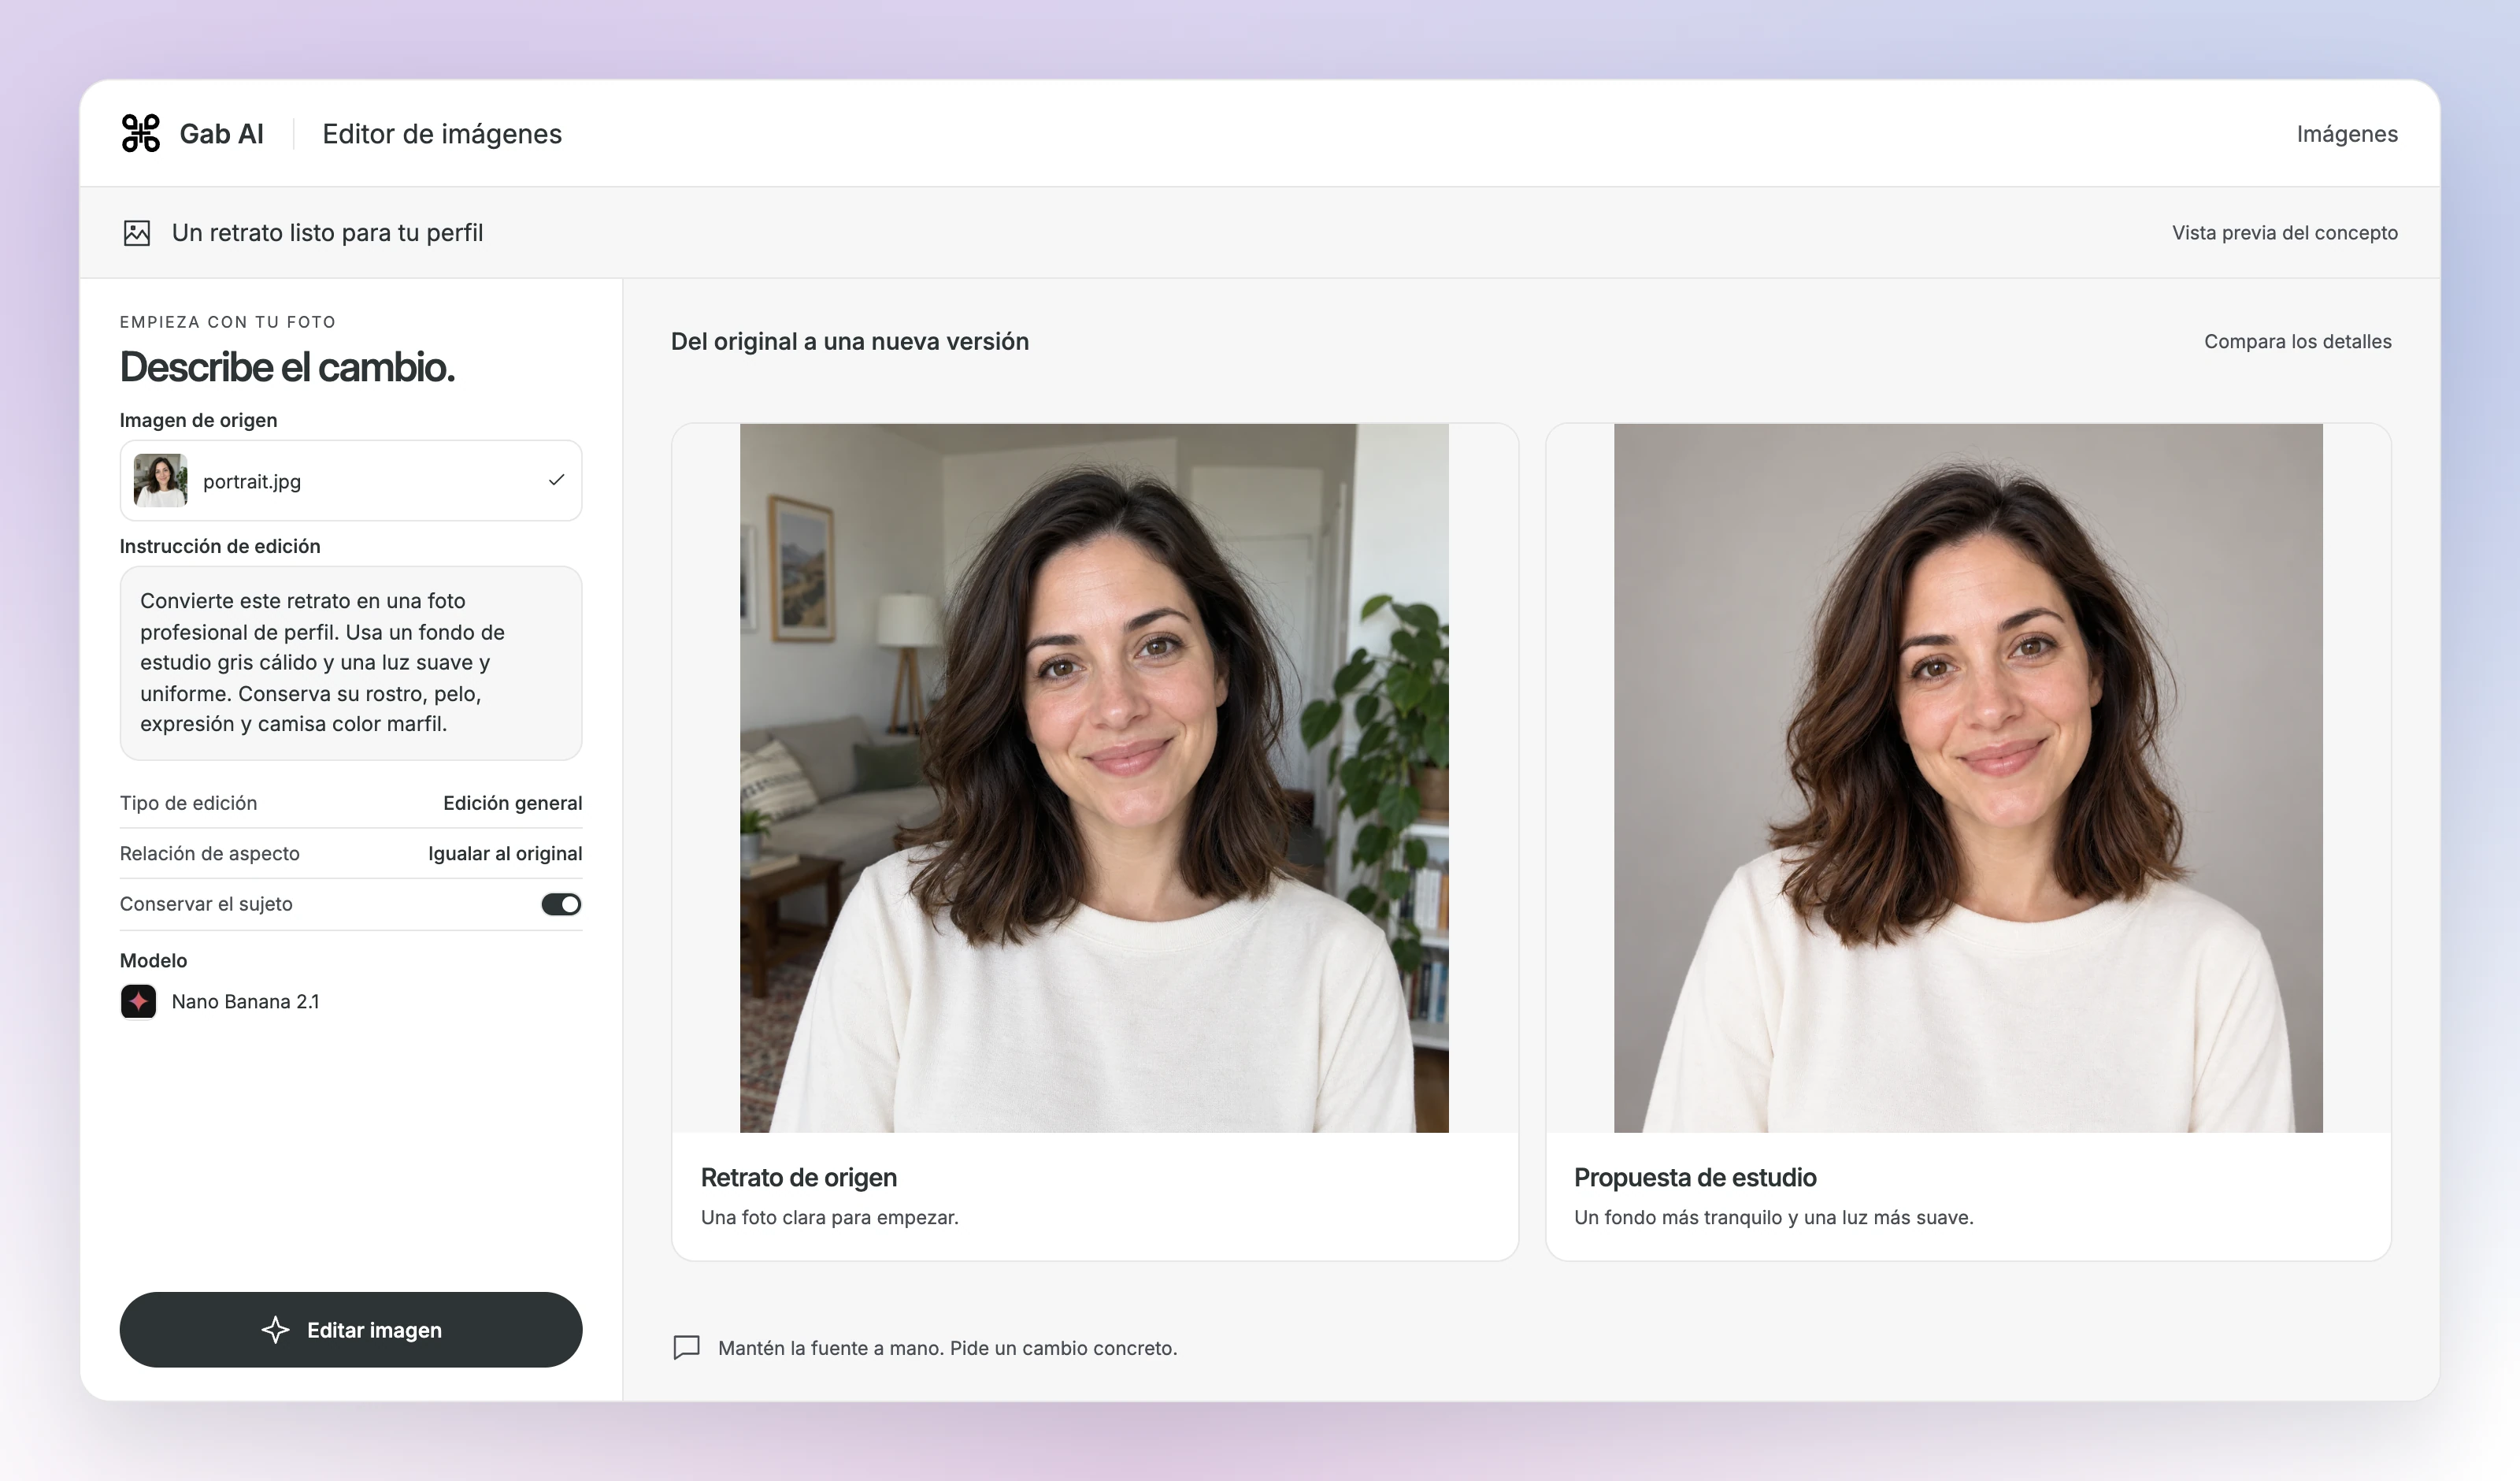Click the Instrucción de edición text field
2520x1481 pixels.
351,663
